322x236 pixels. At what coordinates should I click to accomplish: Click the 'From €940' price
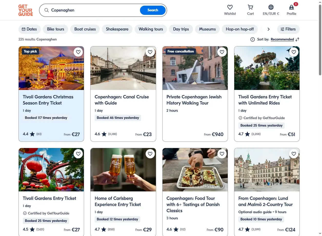(214, 134)
